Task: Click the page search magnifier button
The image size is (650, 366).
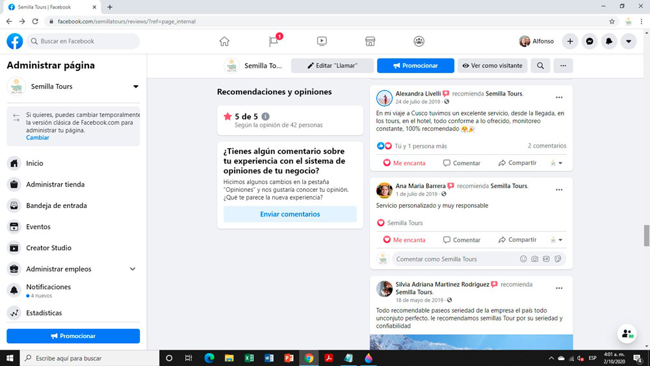Action: click(541, 66)
